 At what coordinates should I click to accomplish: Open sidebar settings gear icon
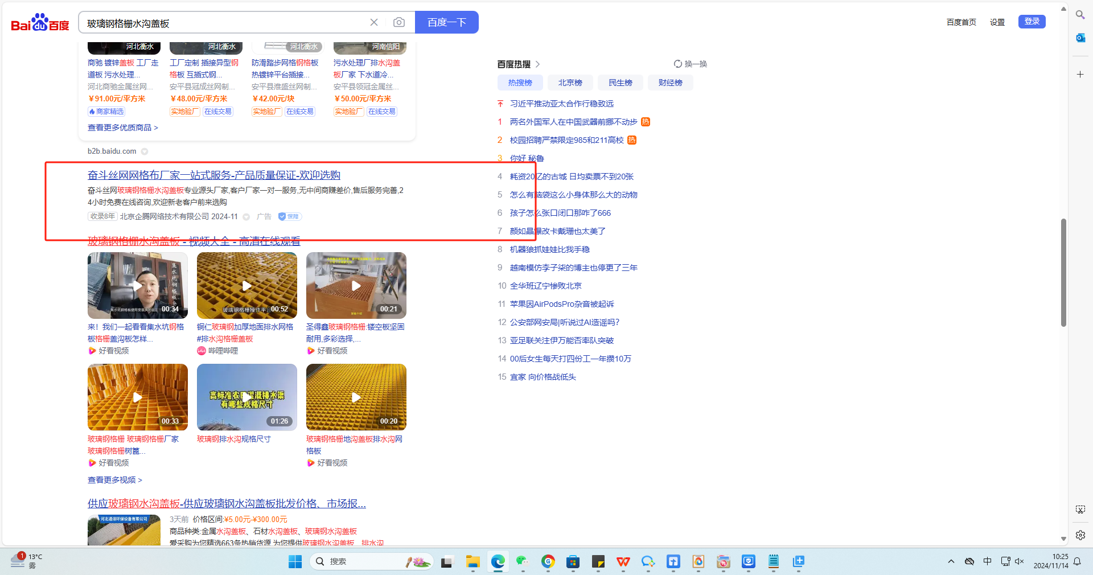click(1080, 535)
